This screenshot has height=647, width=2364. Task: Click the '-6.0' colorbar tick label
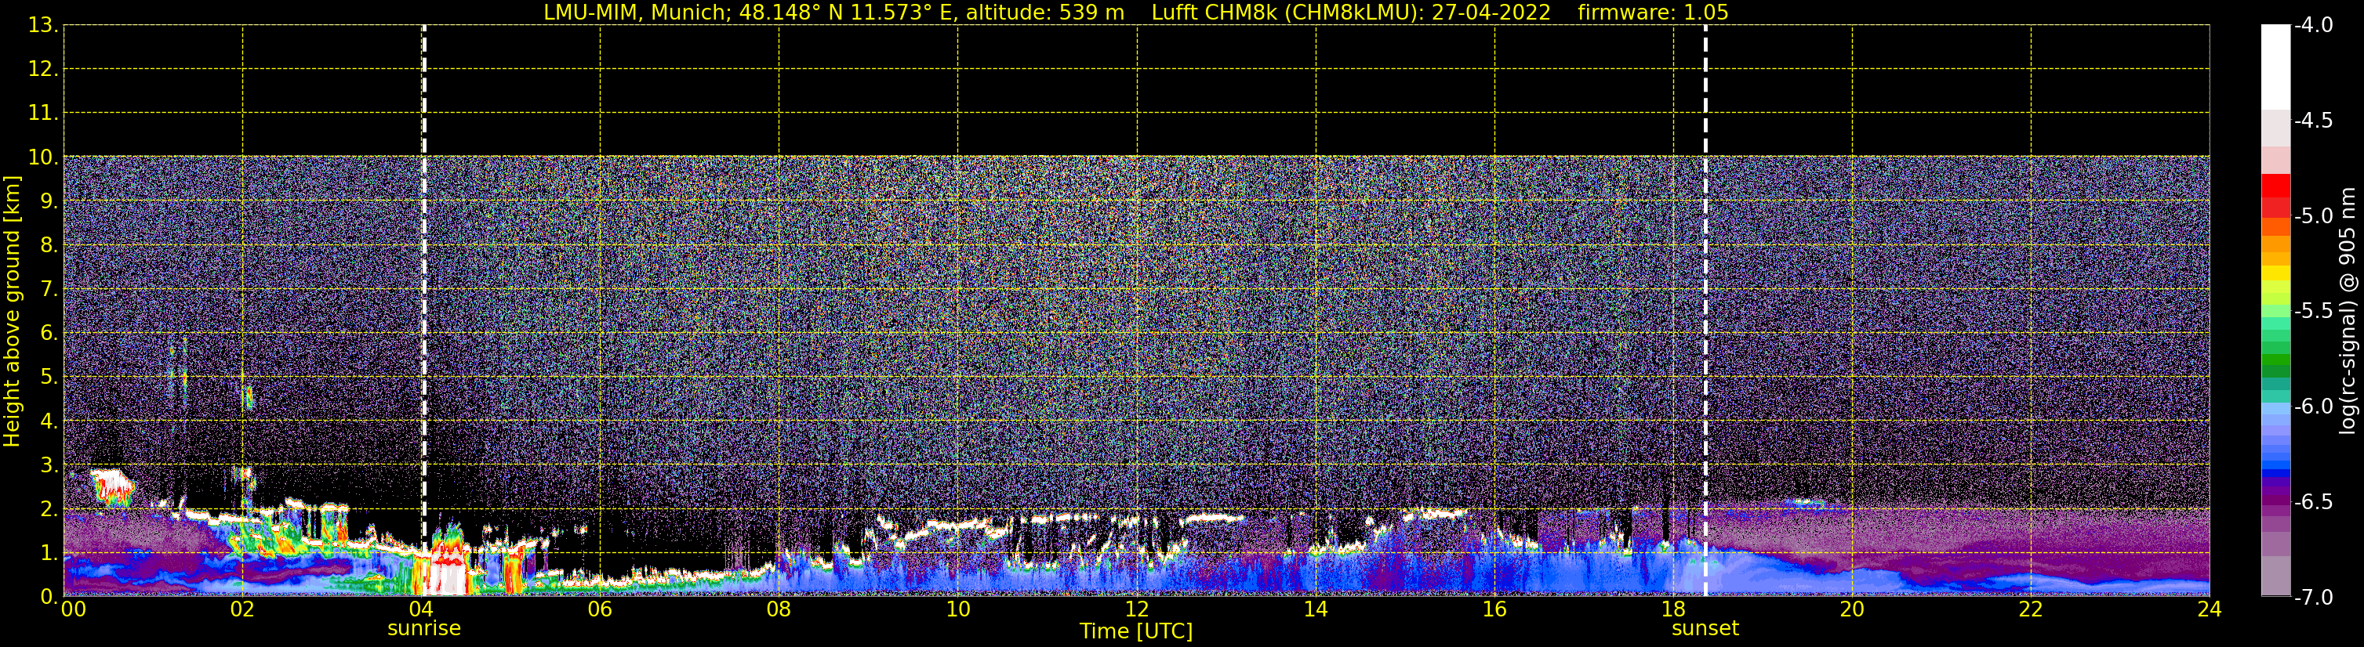[2312, 407]
